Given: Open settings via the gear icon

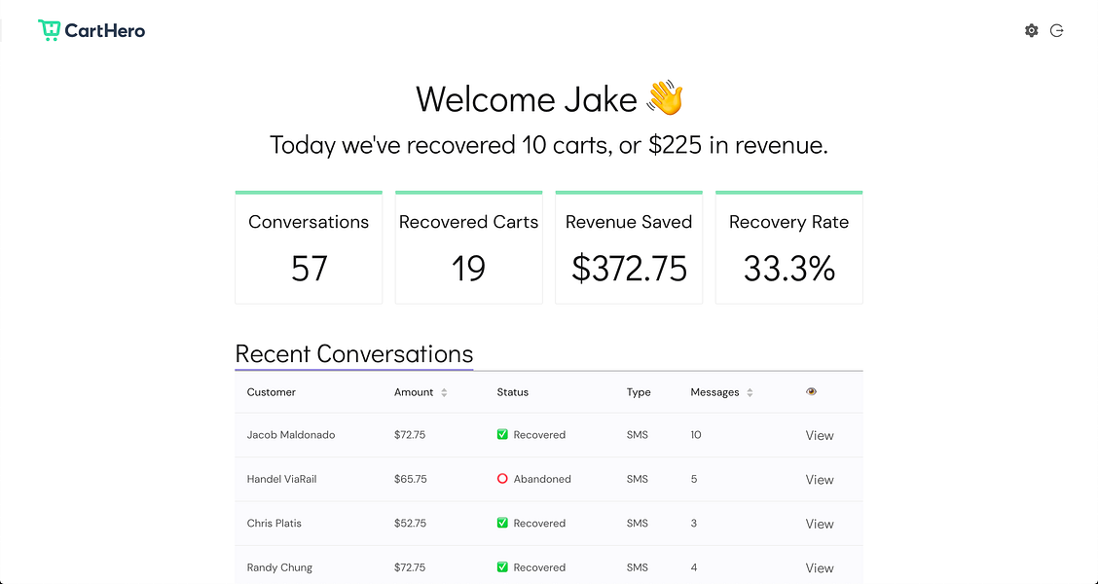Looking at the screenshot, I should click(x=1031, y=31).
